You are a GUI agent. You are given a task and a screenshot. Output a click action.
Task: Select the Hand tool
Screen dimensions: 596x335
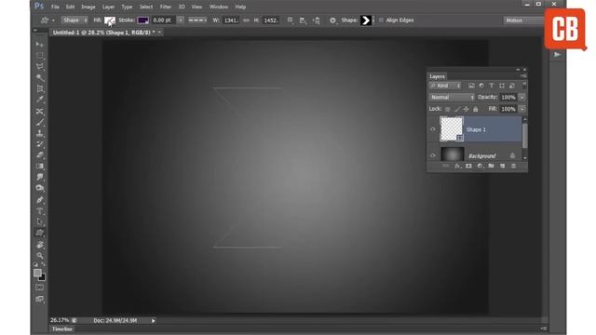tap(39, 245)
